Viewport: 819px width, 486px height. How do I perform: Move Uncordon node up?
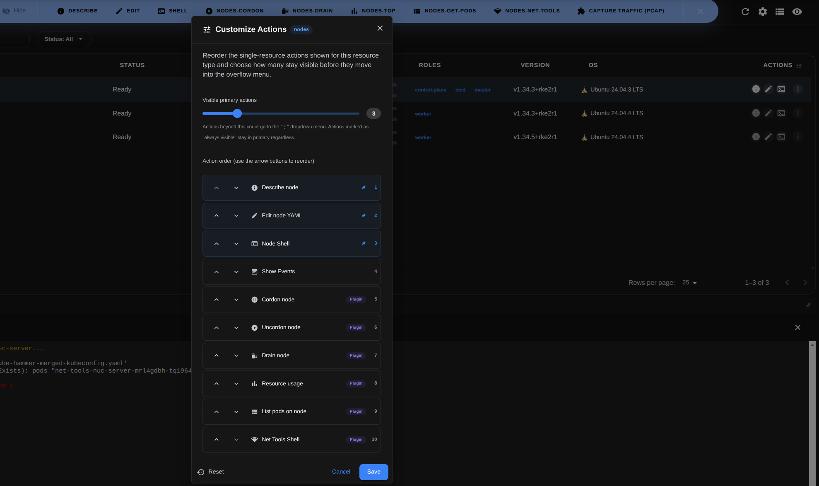(216, 328)
